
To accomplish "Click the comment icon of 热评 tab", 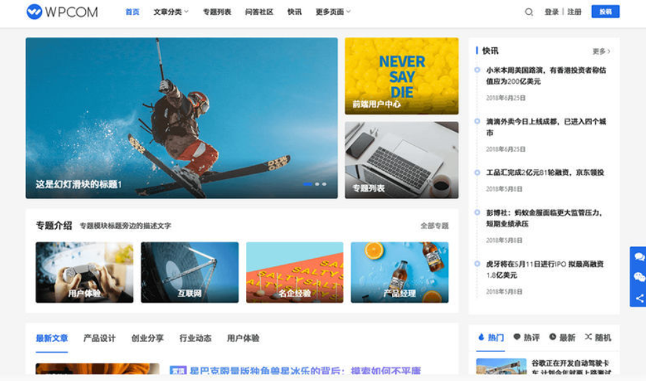I will (x=517, y=337).
